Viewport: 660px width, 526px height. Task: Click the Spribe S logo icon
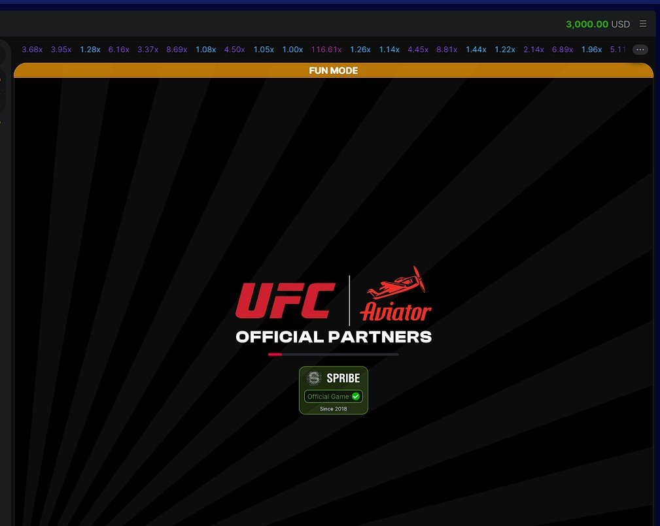(313, 378)
